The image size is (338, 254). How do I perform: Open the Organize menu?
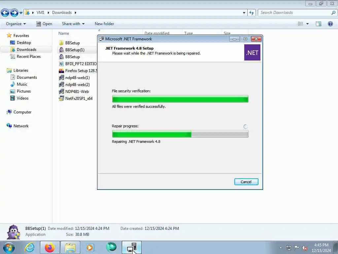coord(16,24)
